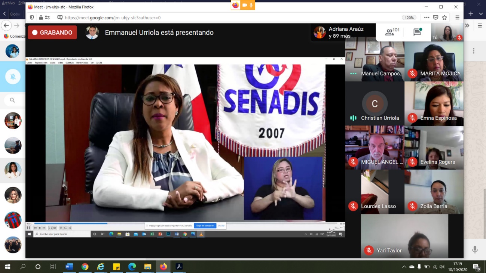The width and height of the screenshot is (486, 273).
Task: Click the 120% zoom level badge
Action: coord(409,18)
